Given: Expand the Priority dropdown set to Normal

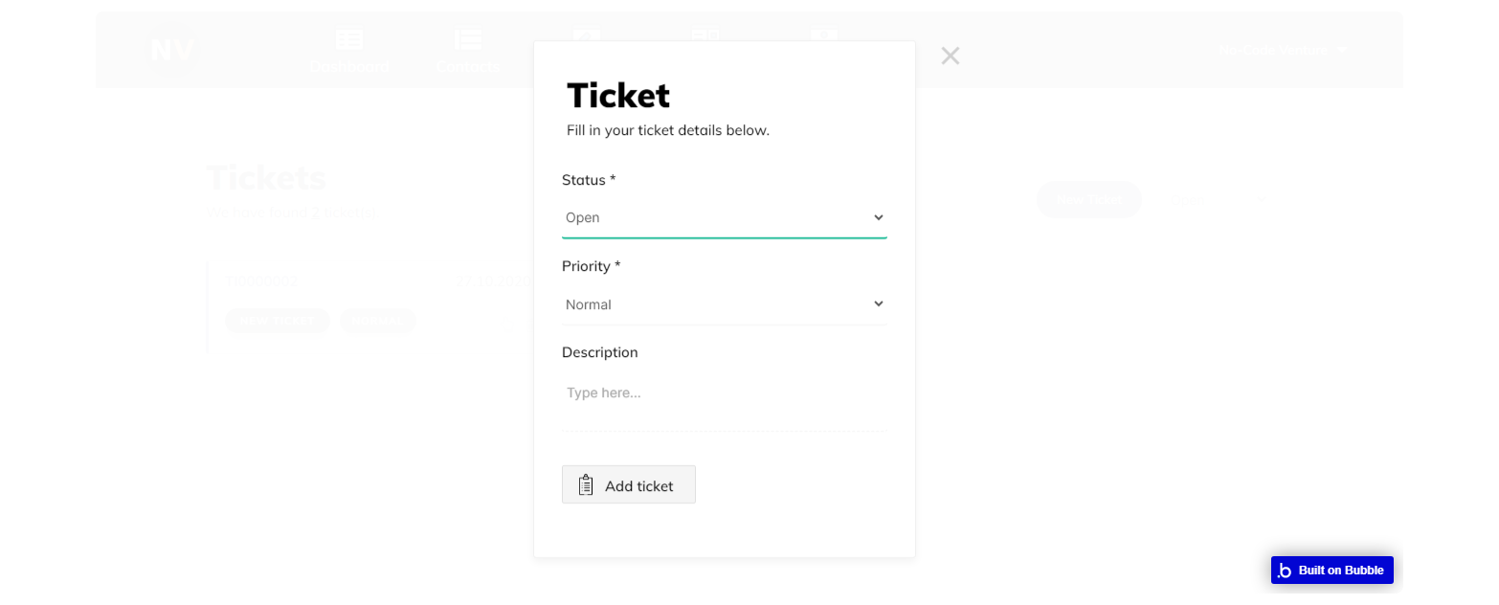Looking at the screenshot, I should pos(724,304).
